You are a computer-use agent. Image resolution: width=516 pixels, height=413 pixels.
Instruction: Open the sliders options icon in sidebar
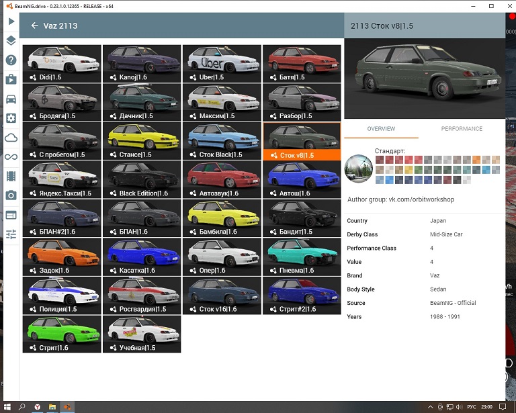(x=11, y=234)
